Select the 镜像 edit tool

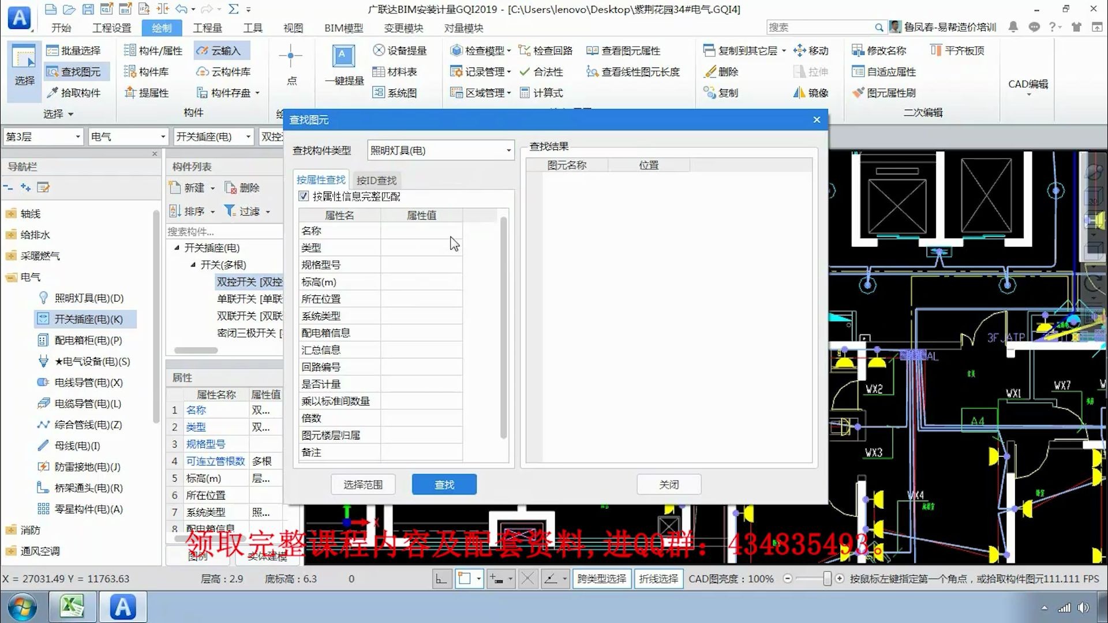point(811,92)
